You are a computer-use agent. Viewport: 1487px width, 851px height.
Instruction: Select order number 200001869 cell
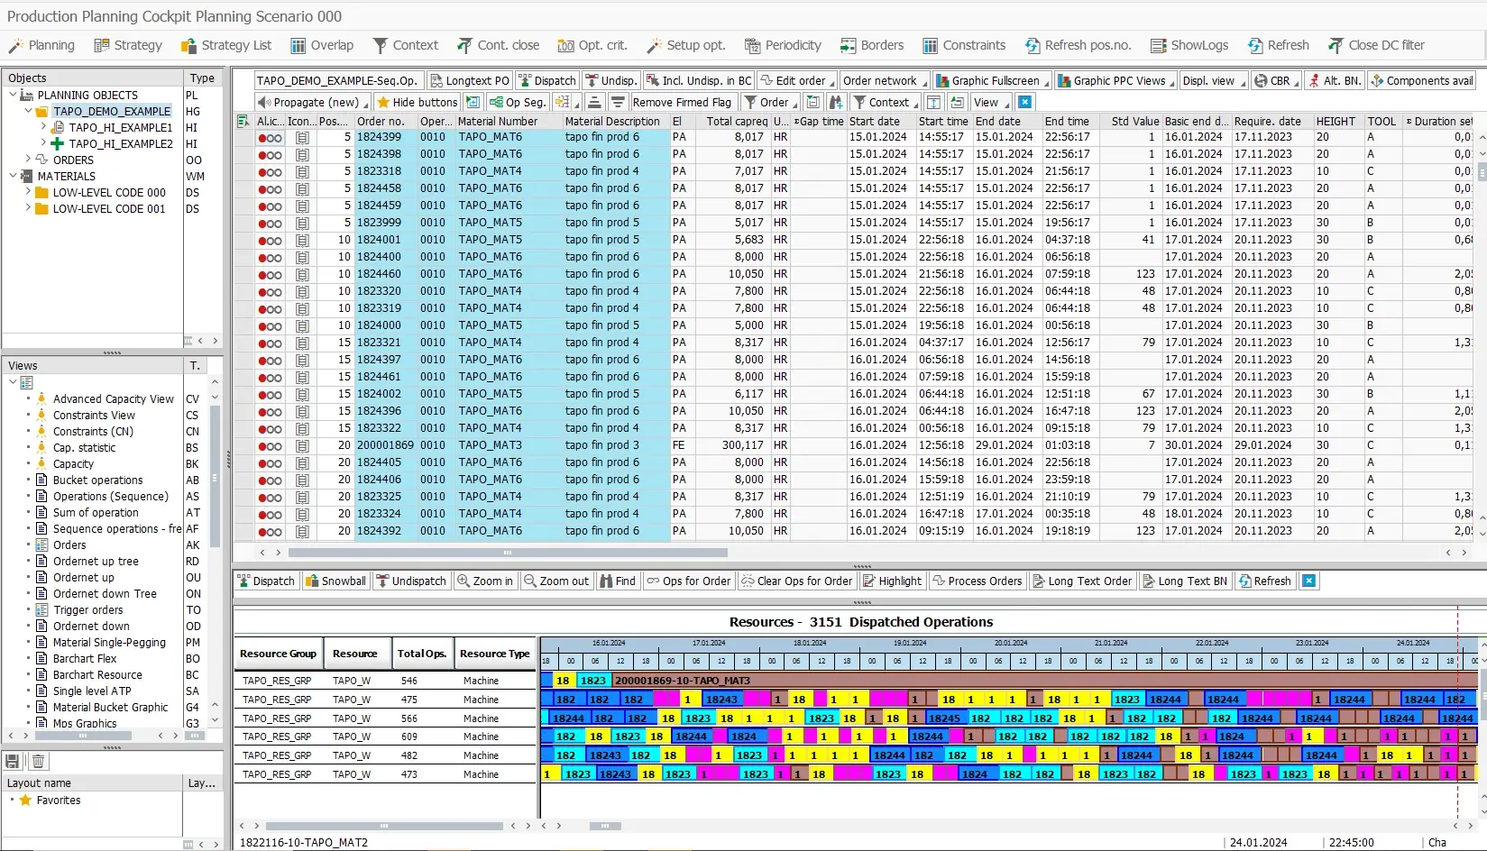click(x=385, y=444)
